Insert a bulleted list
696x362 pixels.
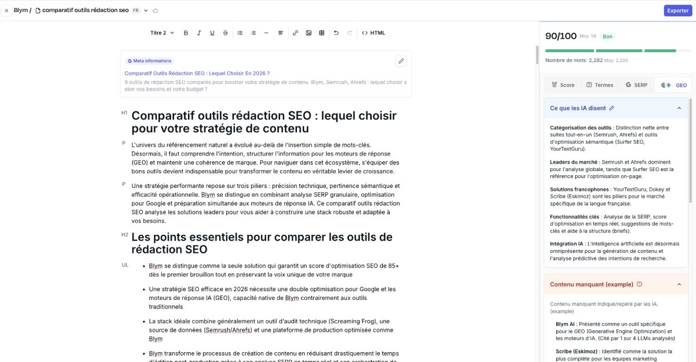[x=240, y=33]
